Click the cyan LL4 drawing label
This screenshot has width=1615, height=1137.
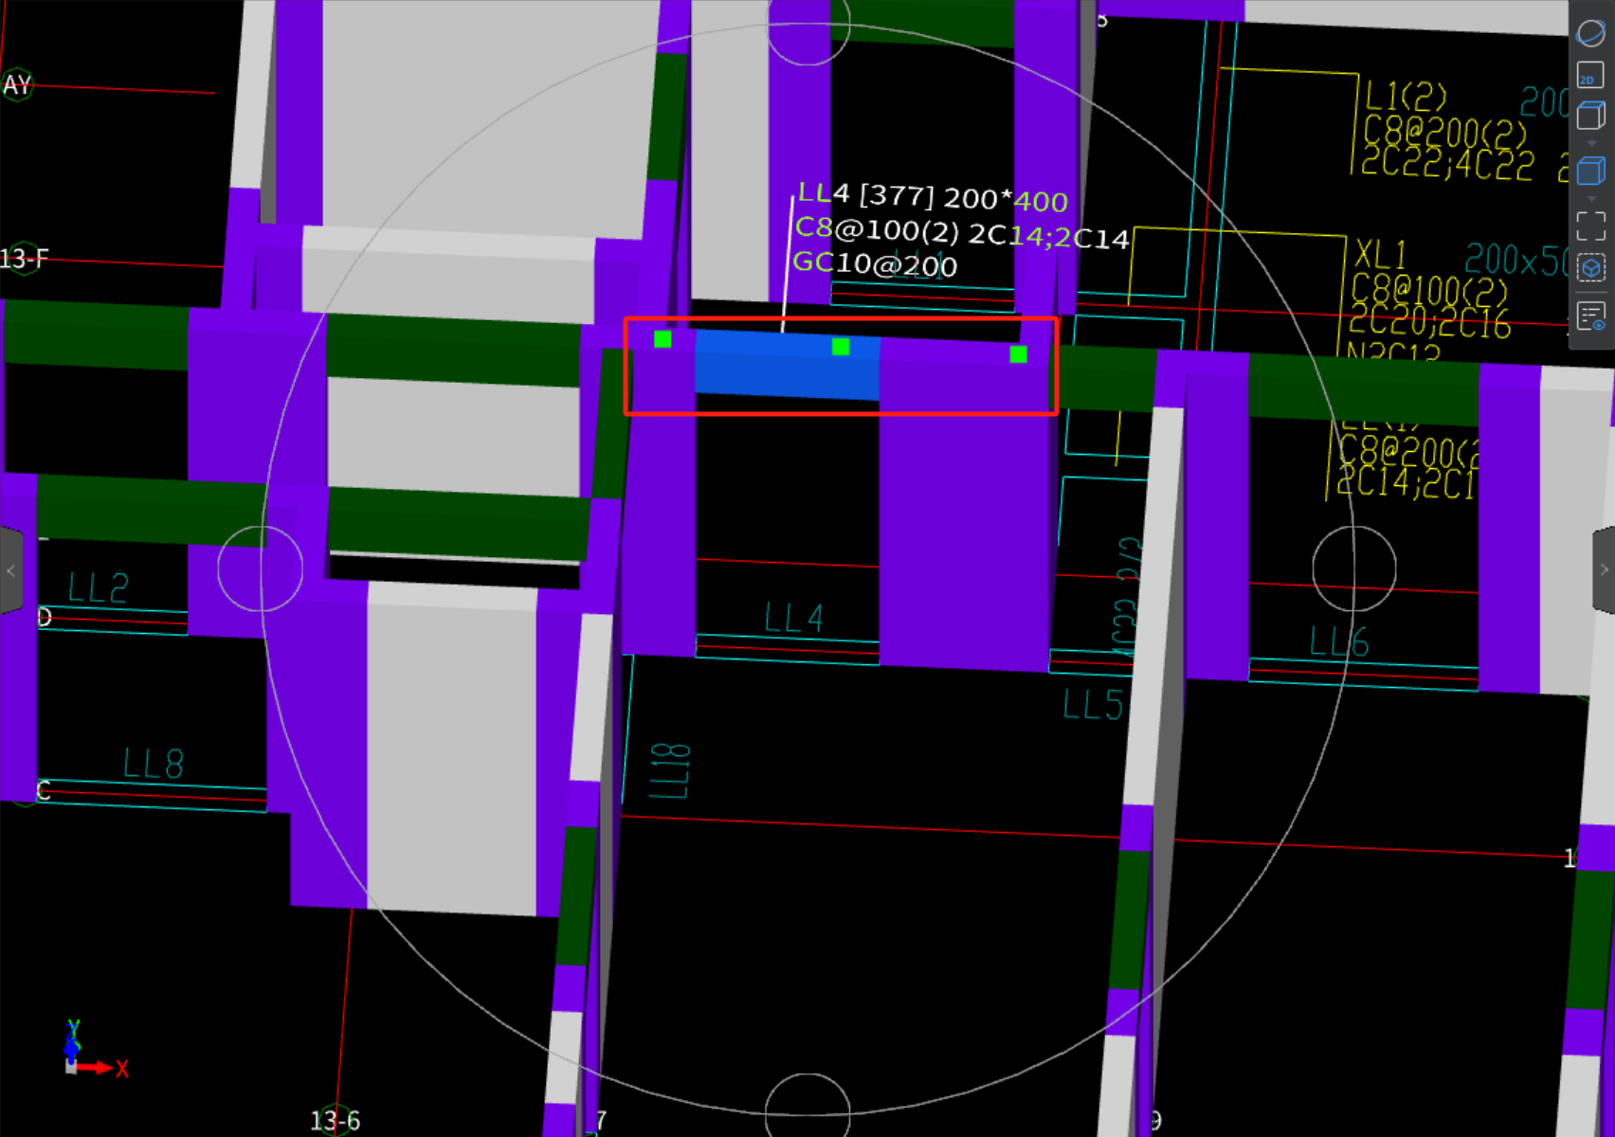pyautogui.click(x=794, y=619)
